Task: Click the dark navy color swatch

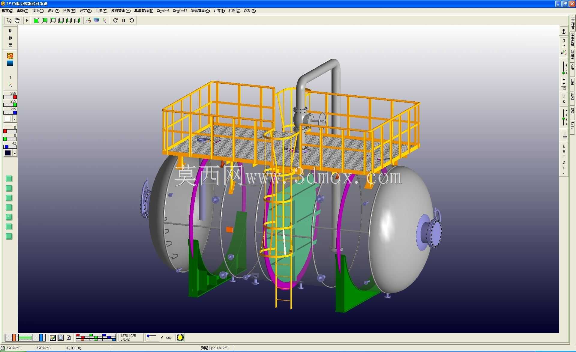Action: 8,153
